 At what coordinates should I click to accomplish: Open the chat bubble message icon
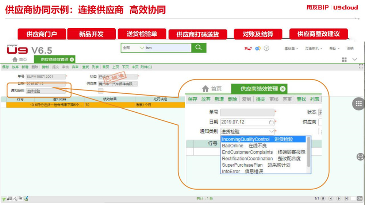point(258,49)
